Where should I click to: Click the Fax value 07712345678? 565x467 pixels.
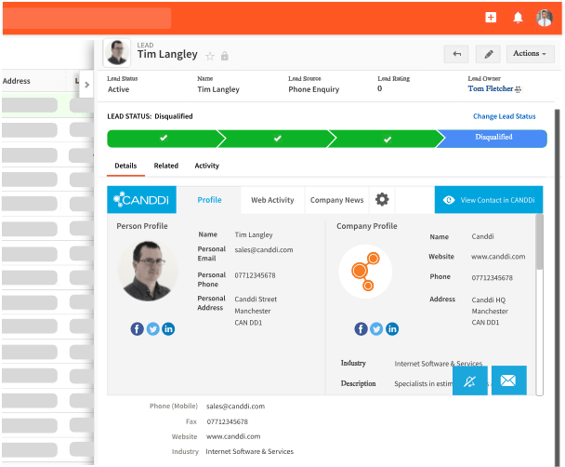(x=227, y=421)
